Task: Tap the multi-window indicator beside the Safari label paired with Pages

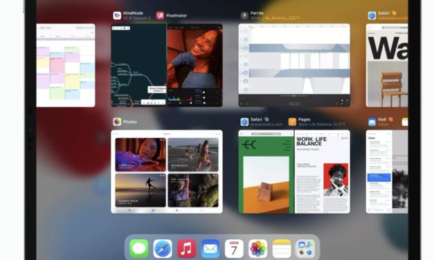Action: (266, 119)
